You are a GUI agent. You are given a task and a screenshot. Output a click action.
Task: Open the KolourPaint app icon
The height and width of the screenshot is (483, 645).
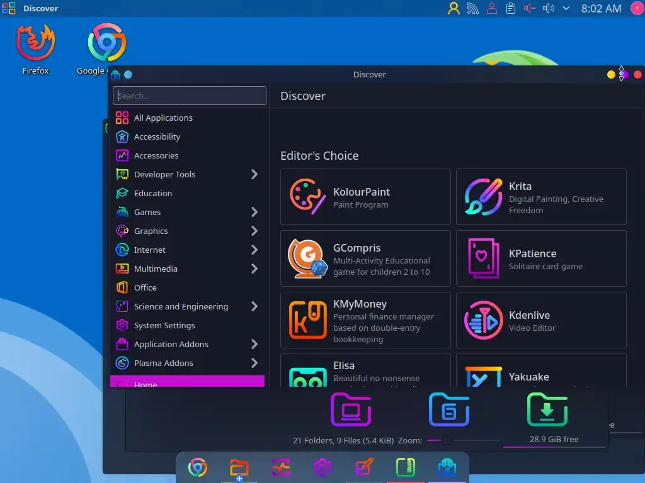tap(307, 197)
